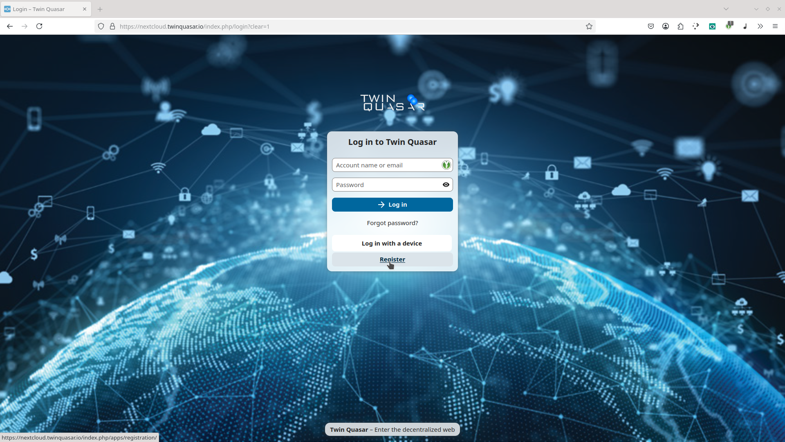Open green extension with badge 1
785x442 pixels.
[729, 26]
